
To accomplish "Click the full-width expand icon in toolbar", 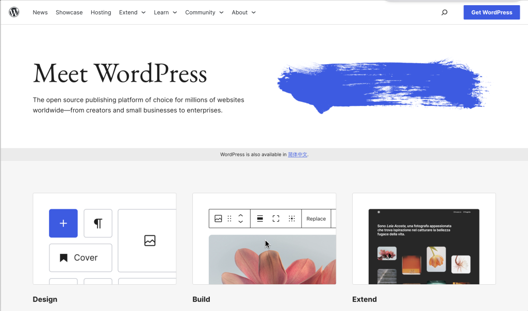I will [x=276, y=218].
